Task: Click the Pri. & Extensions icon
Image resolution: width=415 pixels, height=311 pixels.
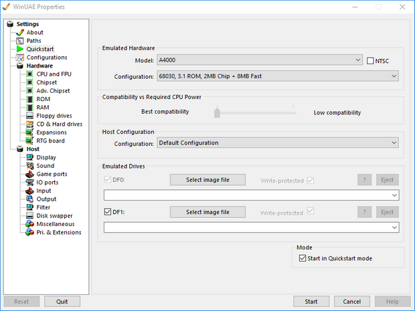Action: tap(29, 232)
